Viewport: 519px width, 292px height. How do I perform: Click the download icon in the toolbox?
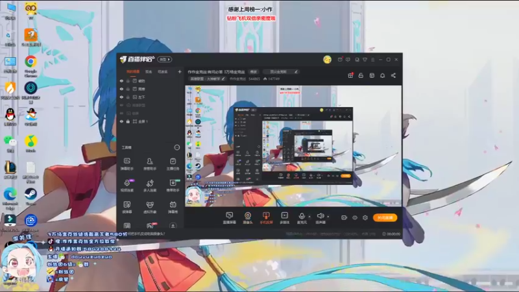pos(173,226)
